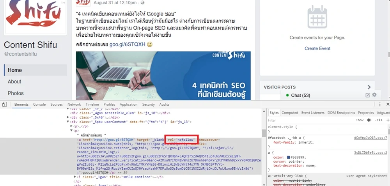
Task: Select the div _4gns accessible_elem row
Action: pyautogui.click(x=121, y=113)
